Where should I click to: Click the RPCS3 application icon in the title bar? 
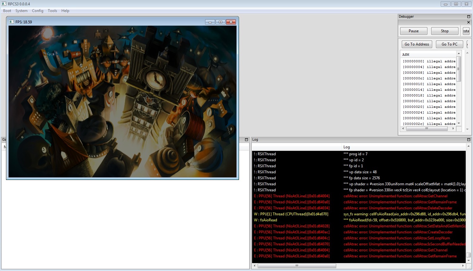coord(4,4)
